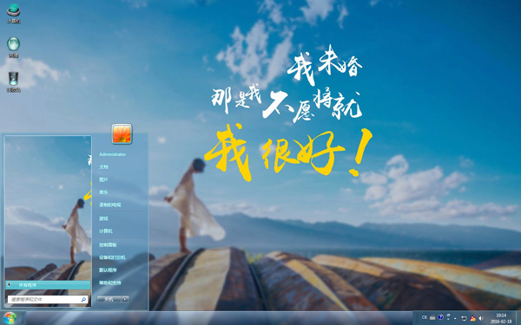This screenshot has height=325, width=521.
Task: Click the search magnifier icon
Action: coord(83,300)
